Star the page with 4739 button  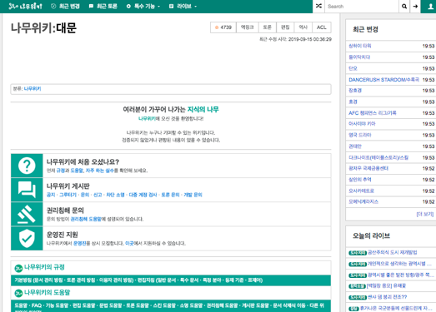223,27
